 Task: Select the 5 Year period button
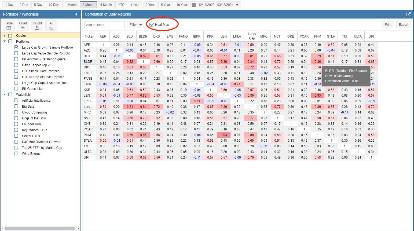click(x=166, y=5)
